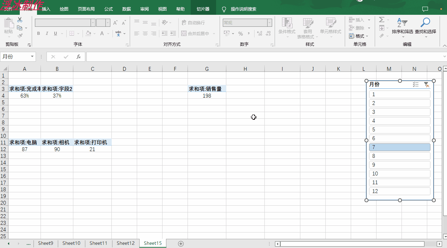The width and height of the screenshot is (447, 248).
Task: Deselect highlighted month 7 in slicer
Action: click(400, 147)
